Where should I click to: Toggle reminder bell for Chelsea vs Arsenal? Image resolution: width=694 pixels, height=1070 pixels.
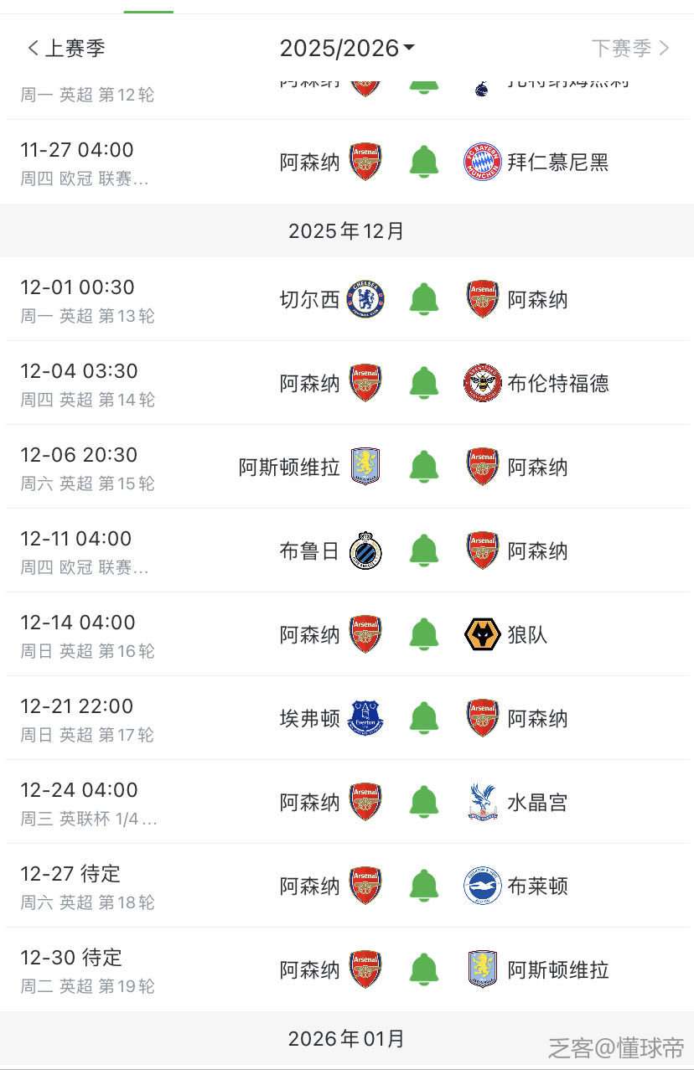[424, 299]
